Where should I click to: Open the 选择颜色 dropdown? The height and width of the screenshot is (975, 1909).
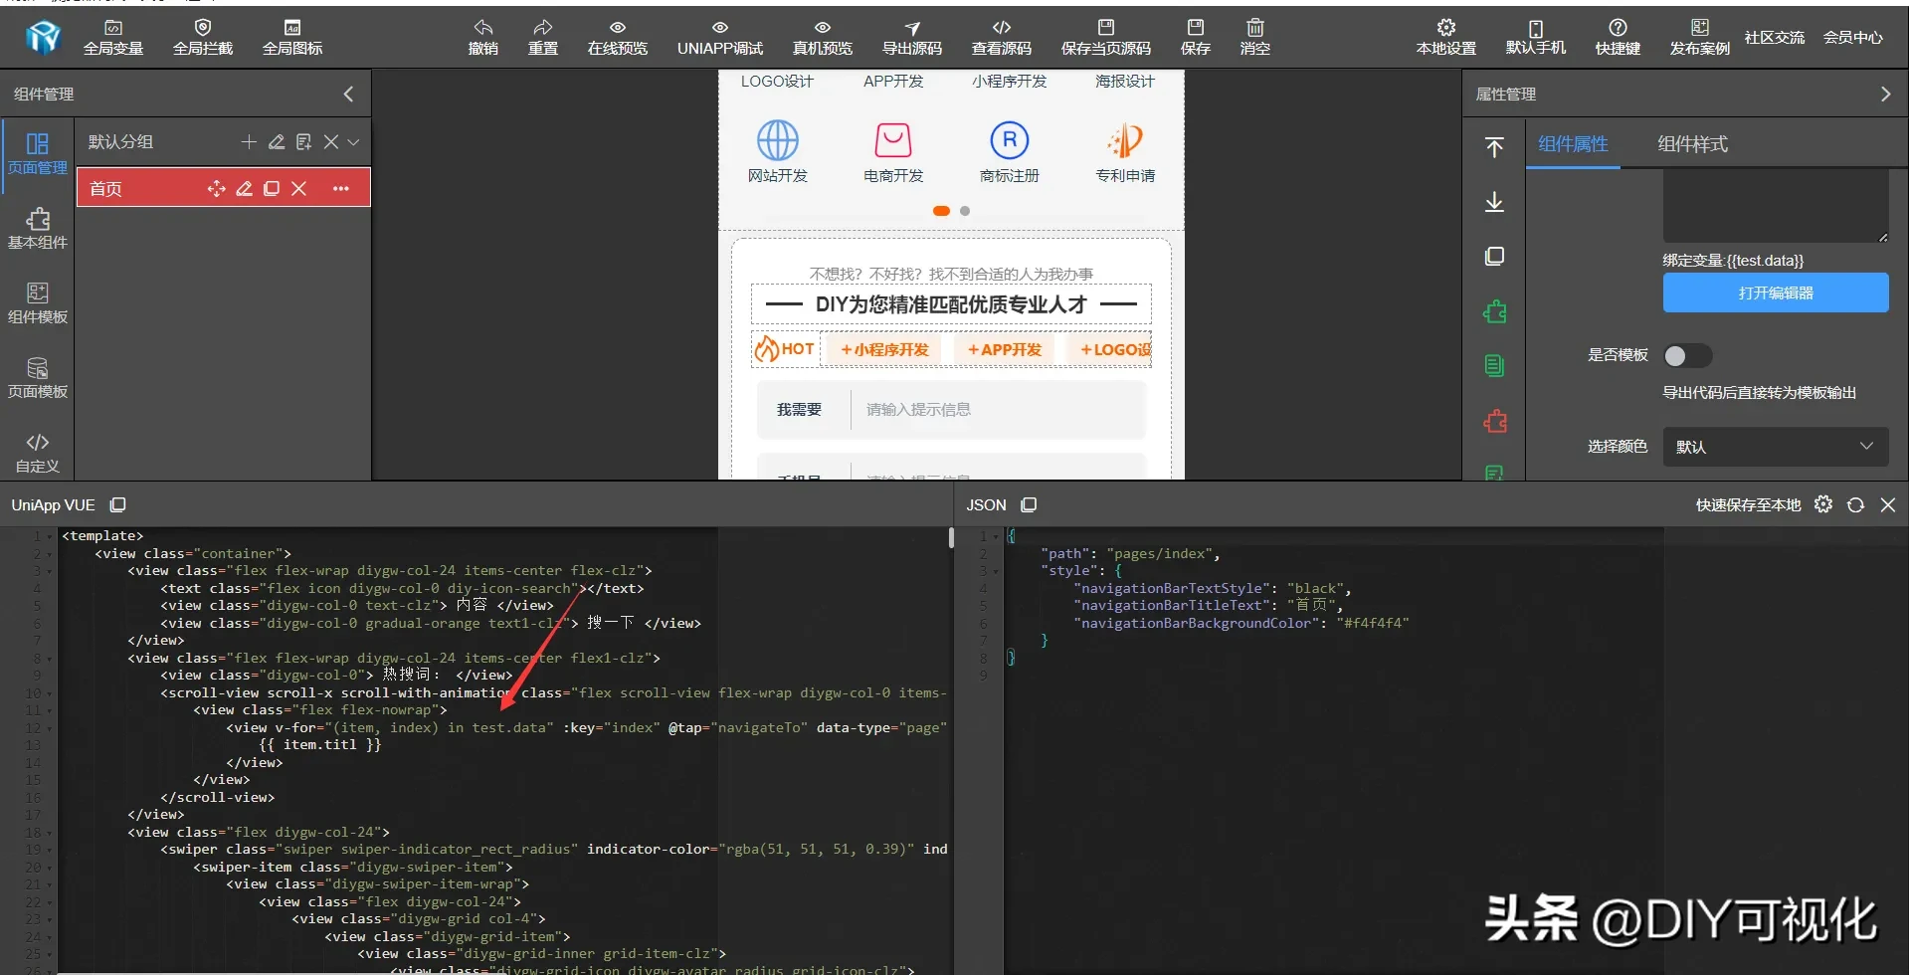tap(1775, 447)
